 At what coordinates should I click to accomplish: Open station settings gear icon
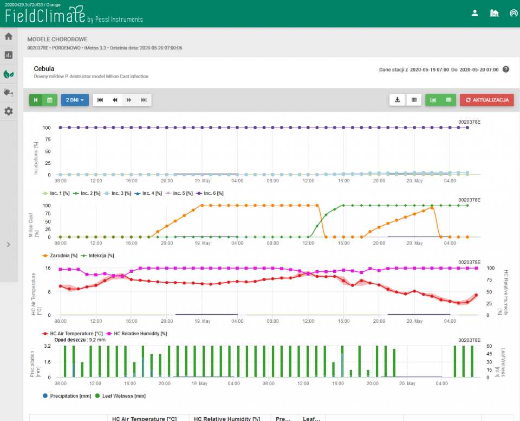(9, 111)
